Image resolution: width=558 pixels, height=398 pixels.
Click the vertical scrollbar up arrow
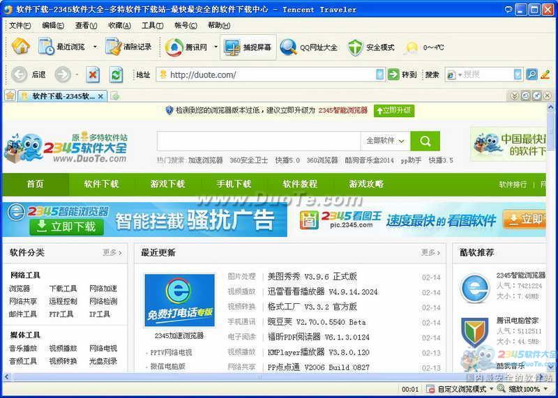point(551,107)
